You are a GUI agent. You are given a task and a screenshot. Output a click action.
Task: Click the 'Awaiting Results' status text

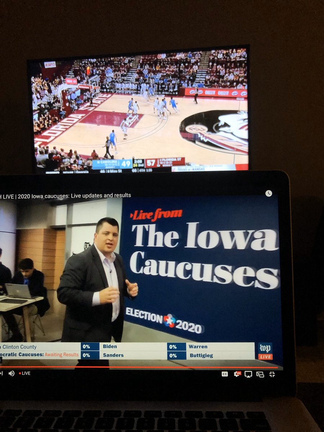(62, 355)
